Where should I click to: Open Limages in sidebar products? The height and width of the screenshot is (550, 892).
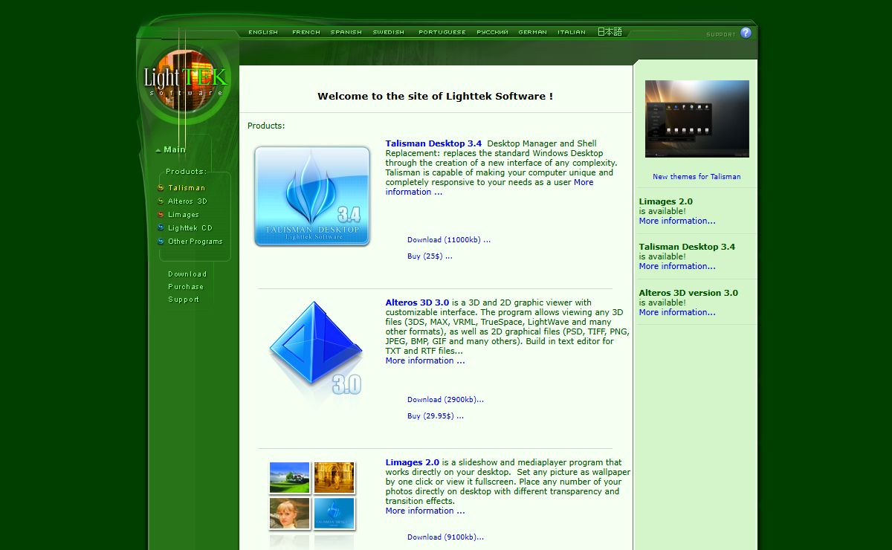coord(184,215)
